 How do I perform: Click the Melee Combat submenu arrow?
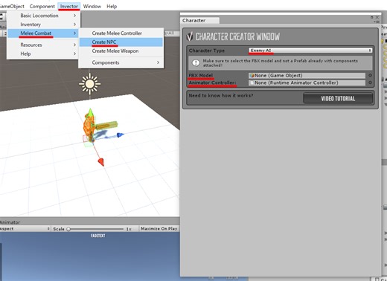pos(74,33)
